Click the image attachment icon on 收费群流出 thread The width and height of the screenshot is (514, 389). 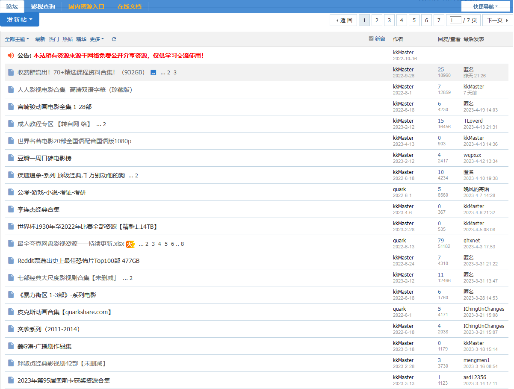(x=154, y=73)
